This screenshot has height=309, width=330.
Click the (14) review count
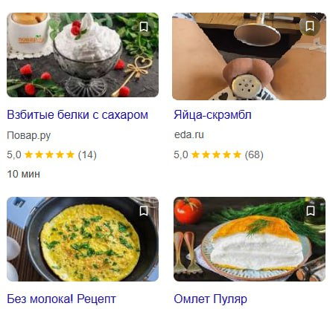pyautogui.click(x=87, y=154)
